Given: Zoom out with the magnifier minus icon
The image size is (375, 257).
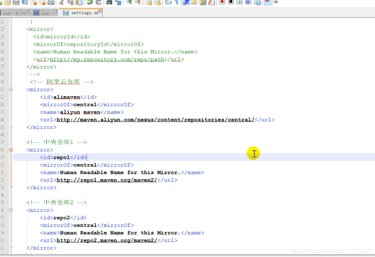Looking at the screenshot, I should [x=138, y=2].
